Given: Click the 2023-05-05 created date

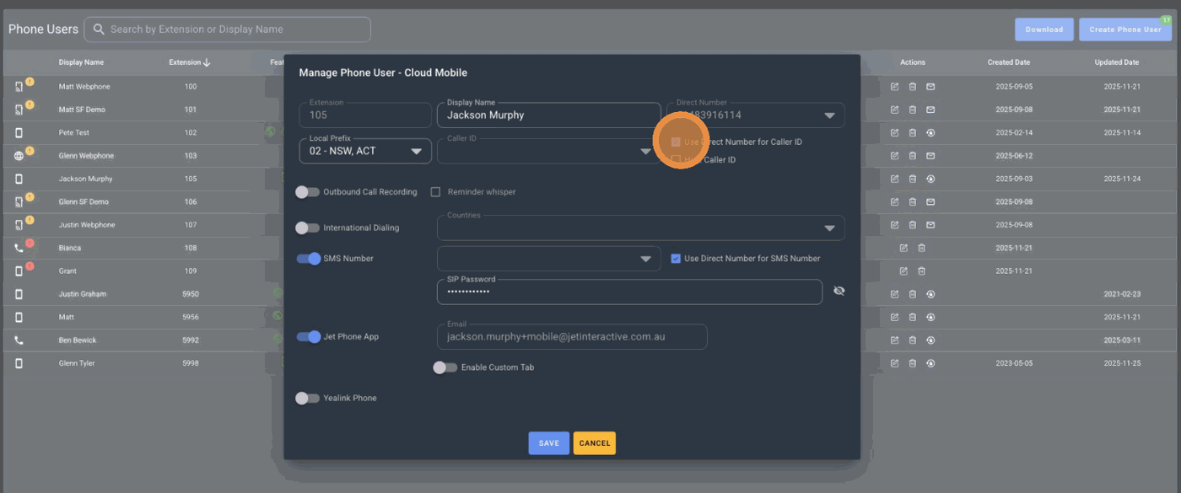Looking at the screenshot, I should tap(1014, 363).
